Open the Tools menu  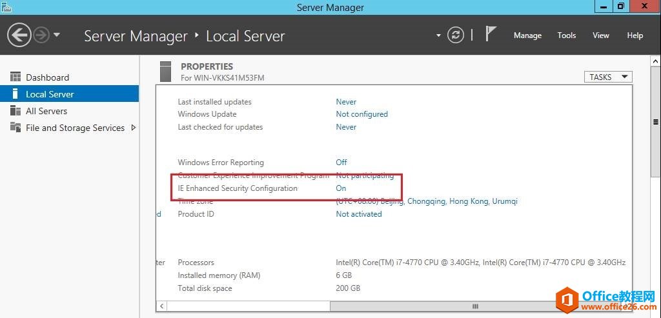567,35
